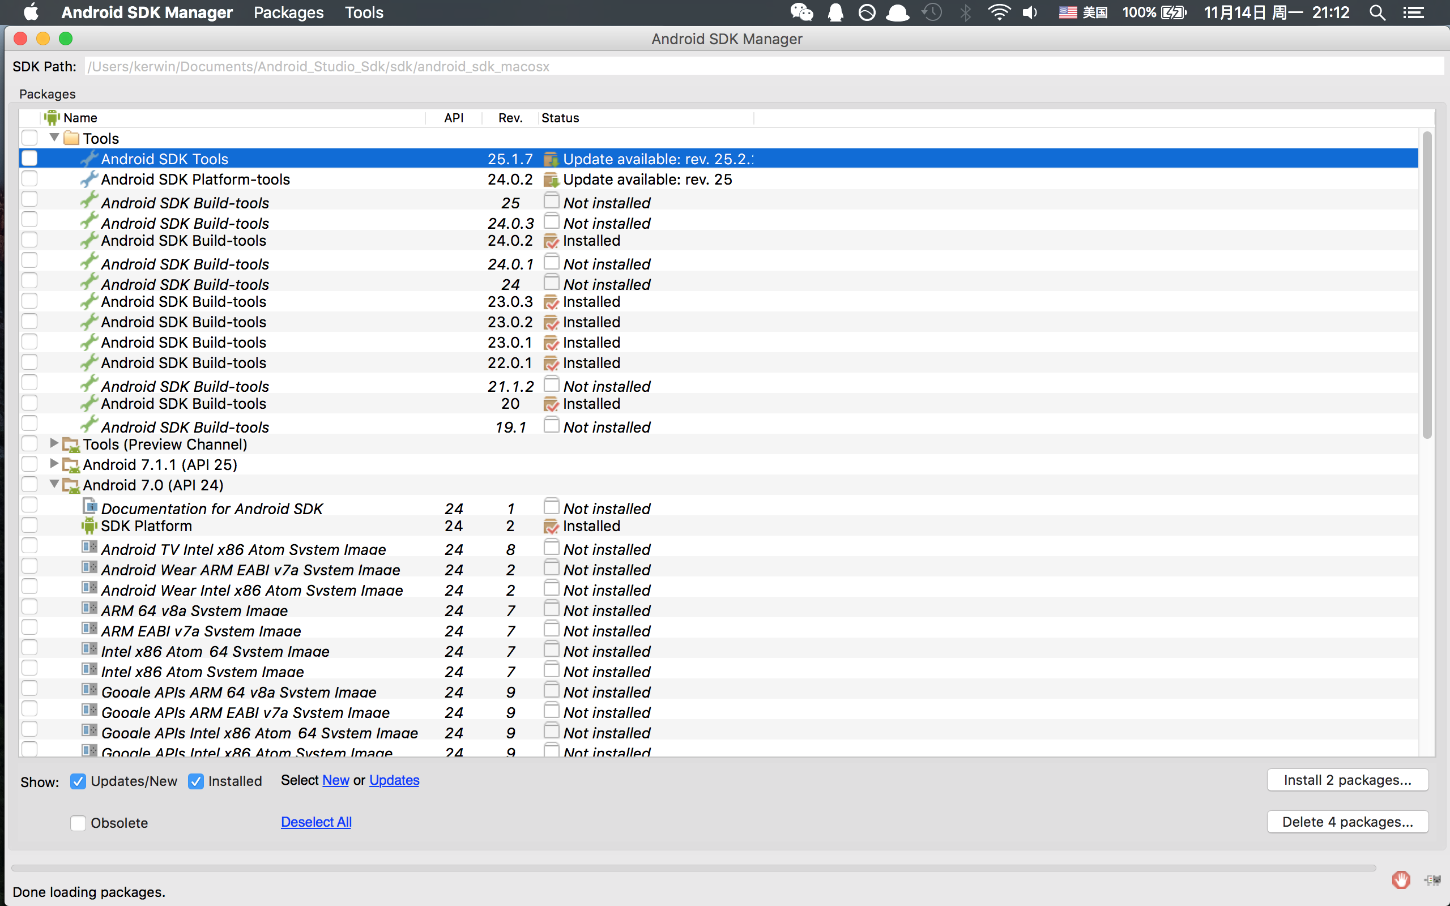The image size is (1450, 906).
Task: Click the installed icon for Build-tools 23.0.3
Action: (x=551, y=302)
